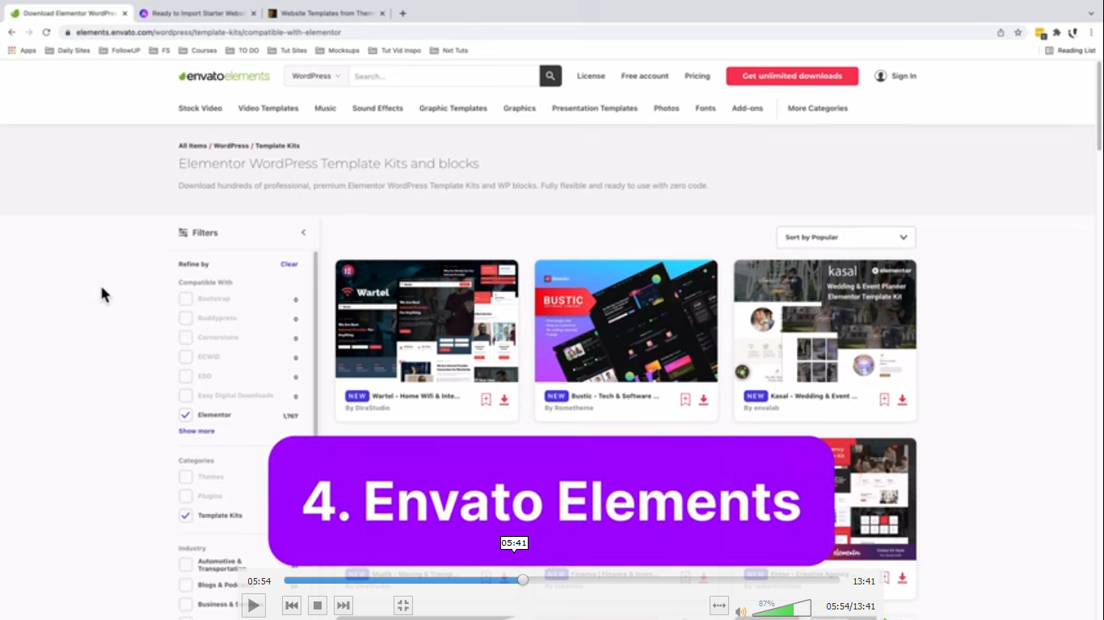Open a new browser tab with plus
The height and width of the screenshot is (620, 1104).
tap(402, 13)
